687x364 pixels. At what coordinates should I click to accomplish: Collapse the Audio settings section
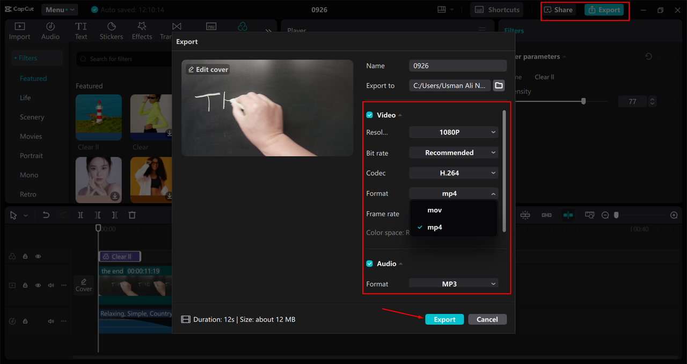(400, 264)
